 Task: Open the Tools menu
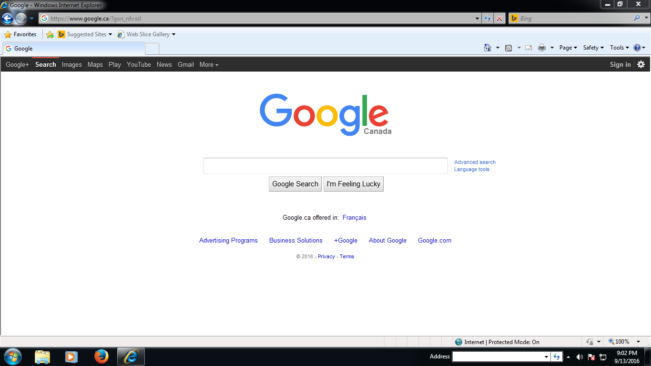[x=620, y=48]
